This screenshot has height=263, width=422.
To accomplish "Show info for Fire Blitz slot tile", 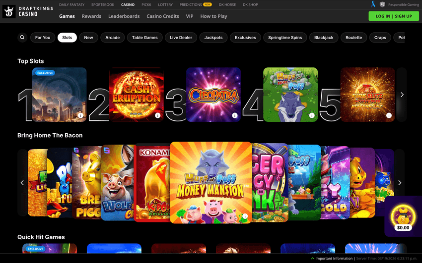I will pyautogui.click(x=389, y=115).
